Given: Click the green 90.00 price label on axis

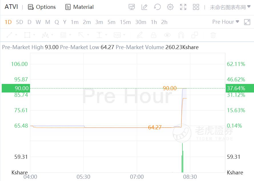Looking at the screenshot, I should point(15,88).
